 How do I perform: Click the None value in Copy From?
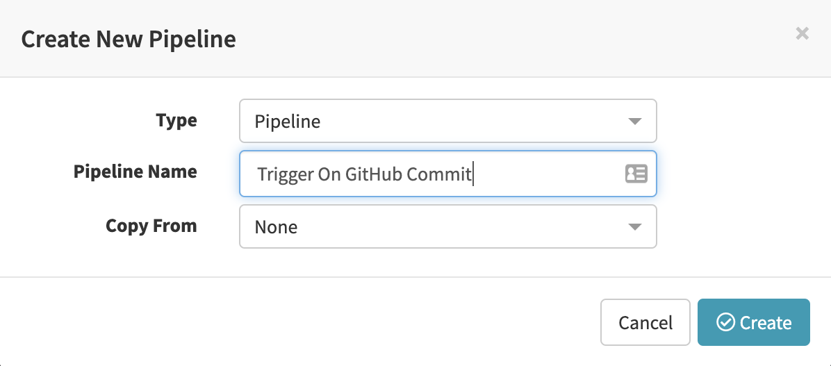pos(276,228)
